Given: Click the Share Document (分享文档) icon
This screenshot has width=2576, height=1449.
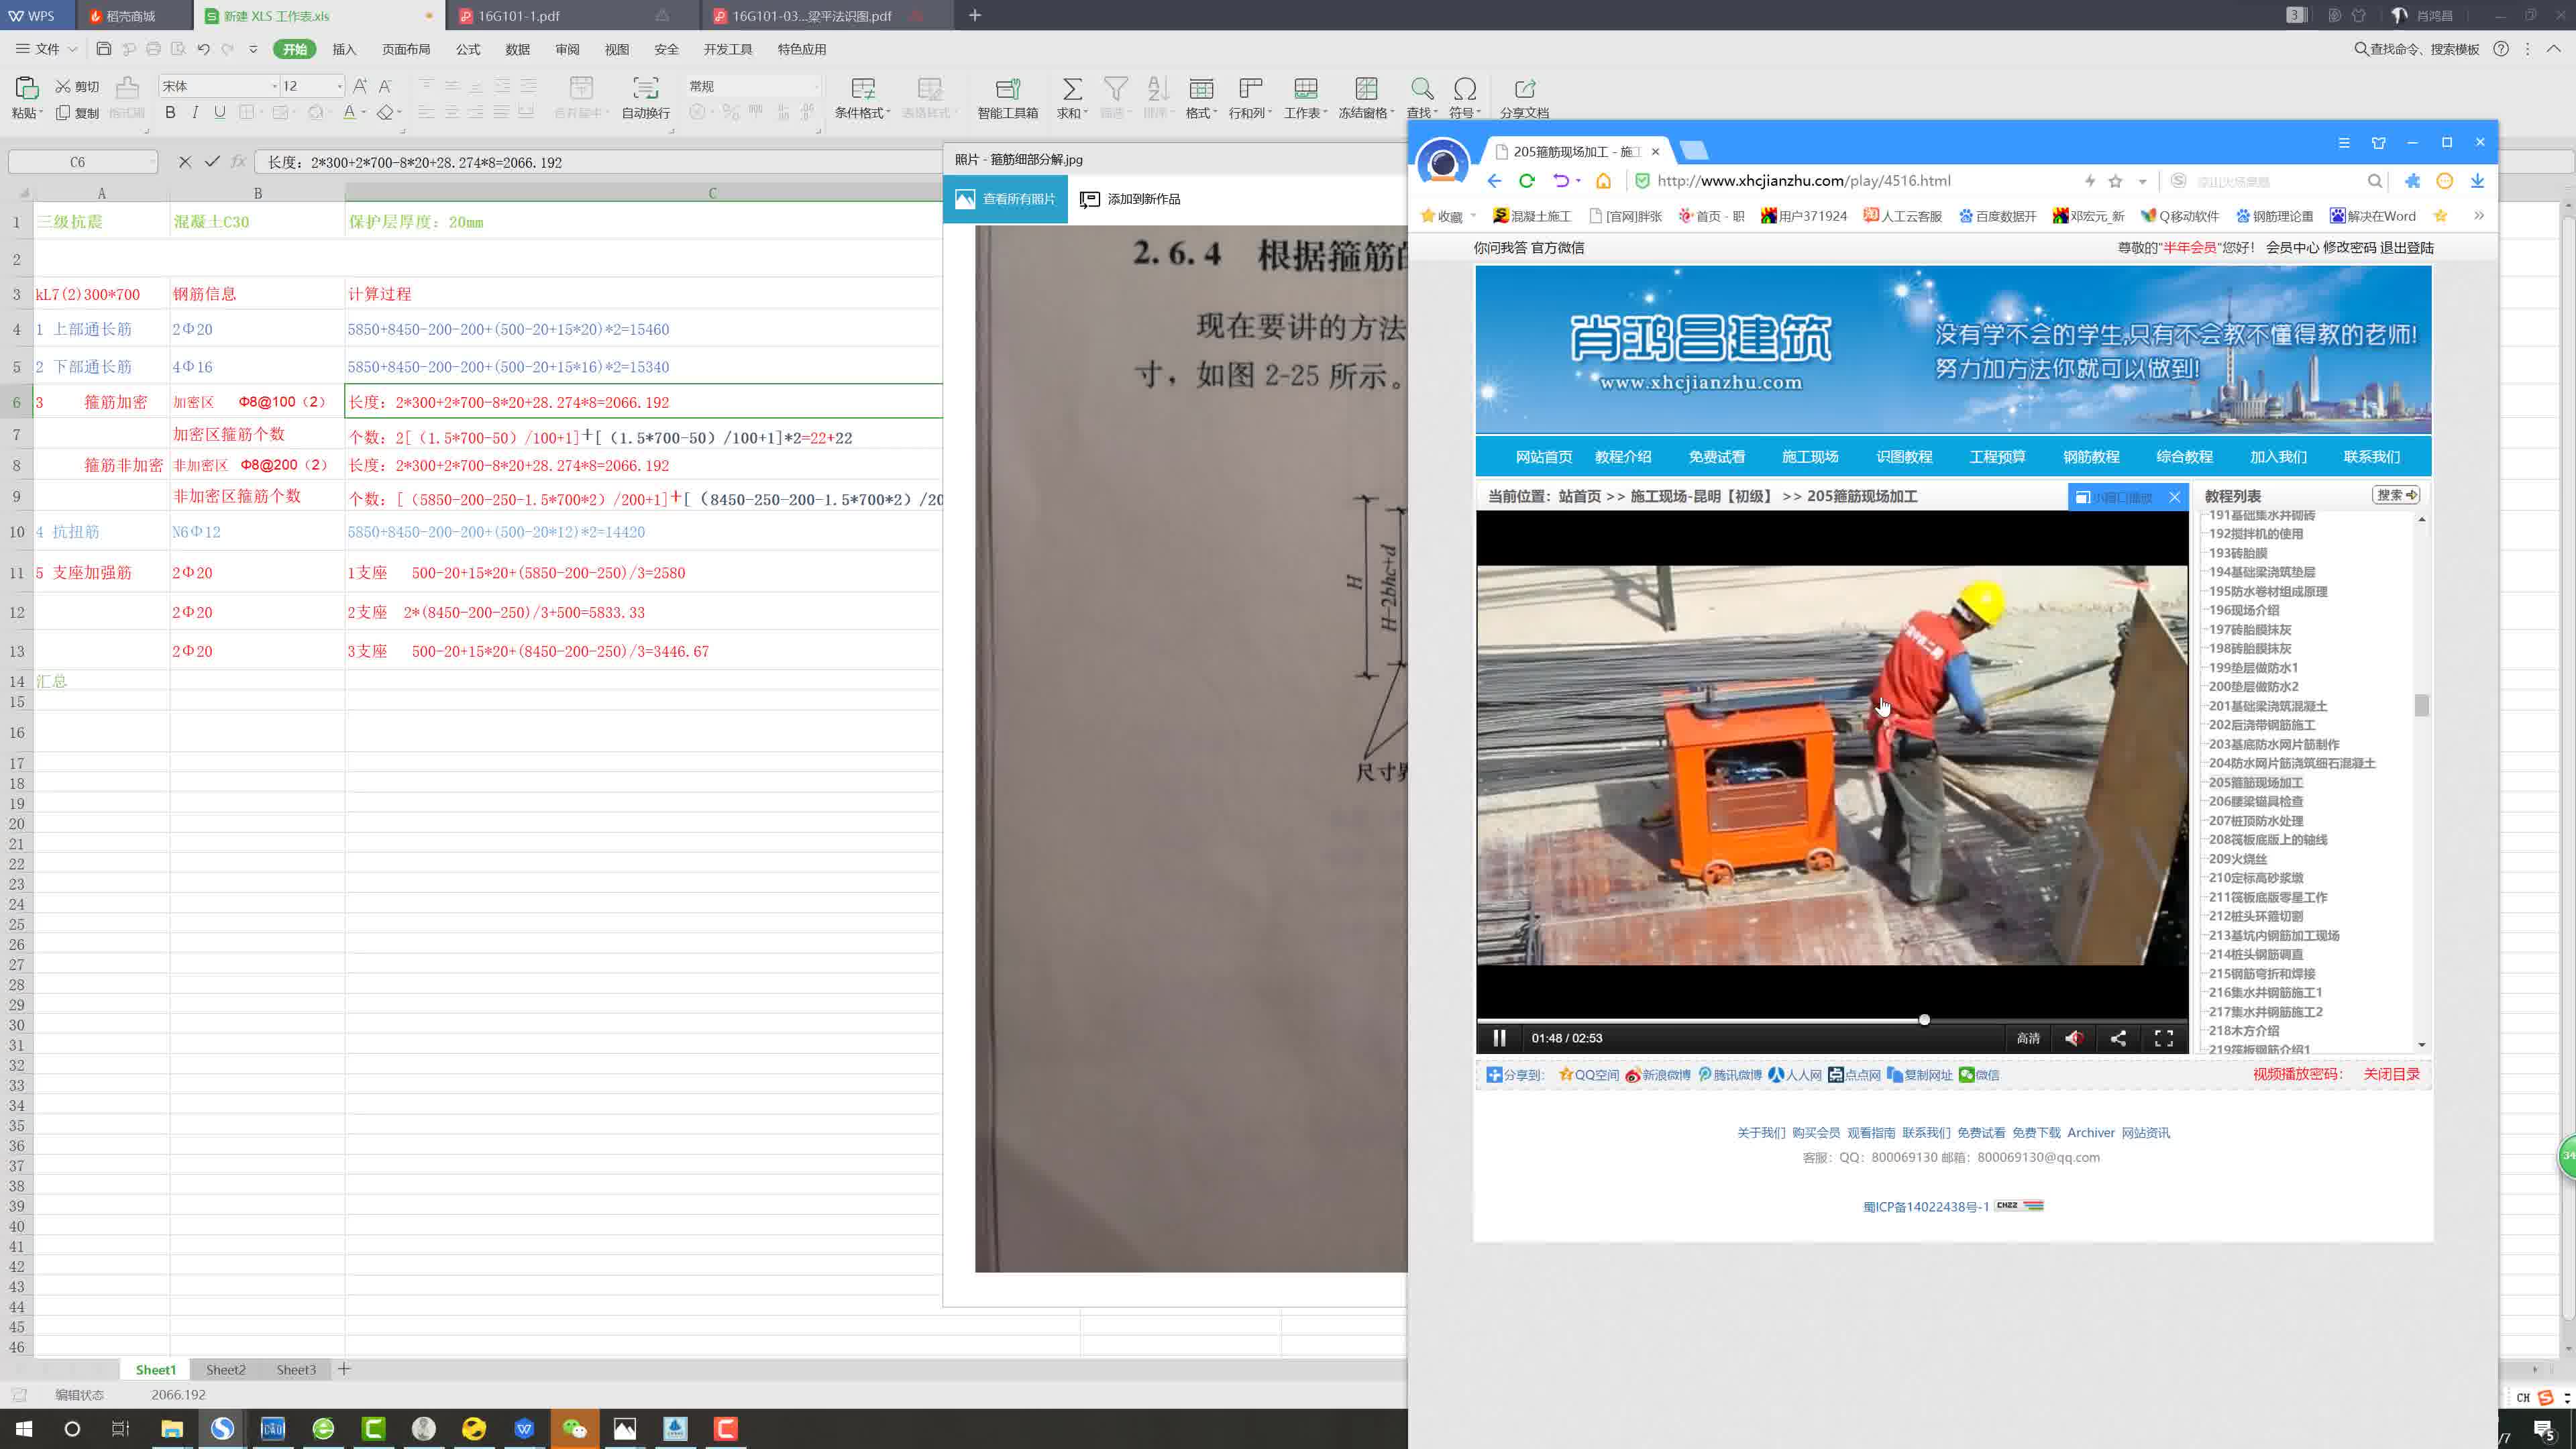Looking at the screenshot, I should (x=1524, y=89).
